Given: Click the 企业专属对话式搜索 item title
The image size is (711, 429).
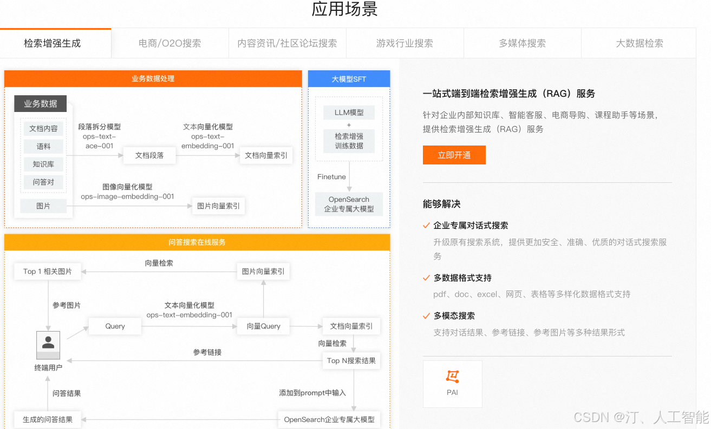Looking at the screenshot, I should coord(471,225).
